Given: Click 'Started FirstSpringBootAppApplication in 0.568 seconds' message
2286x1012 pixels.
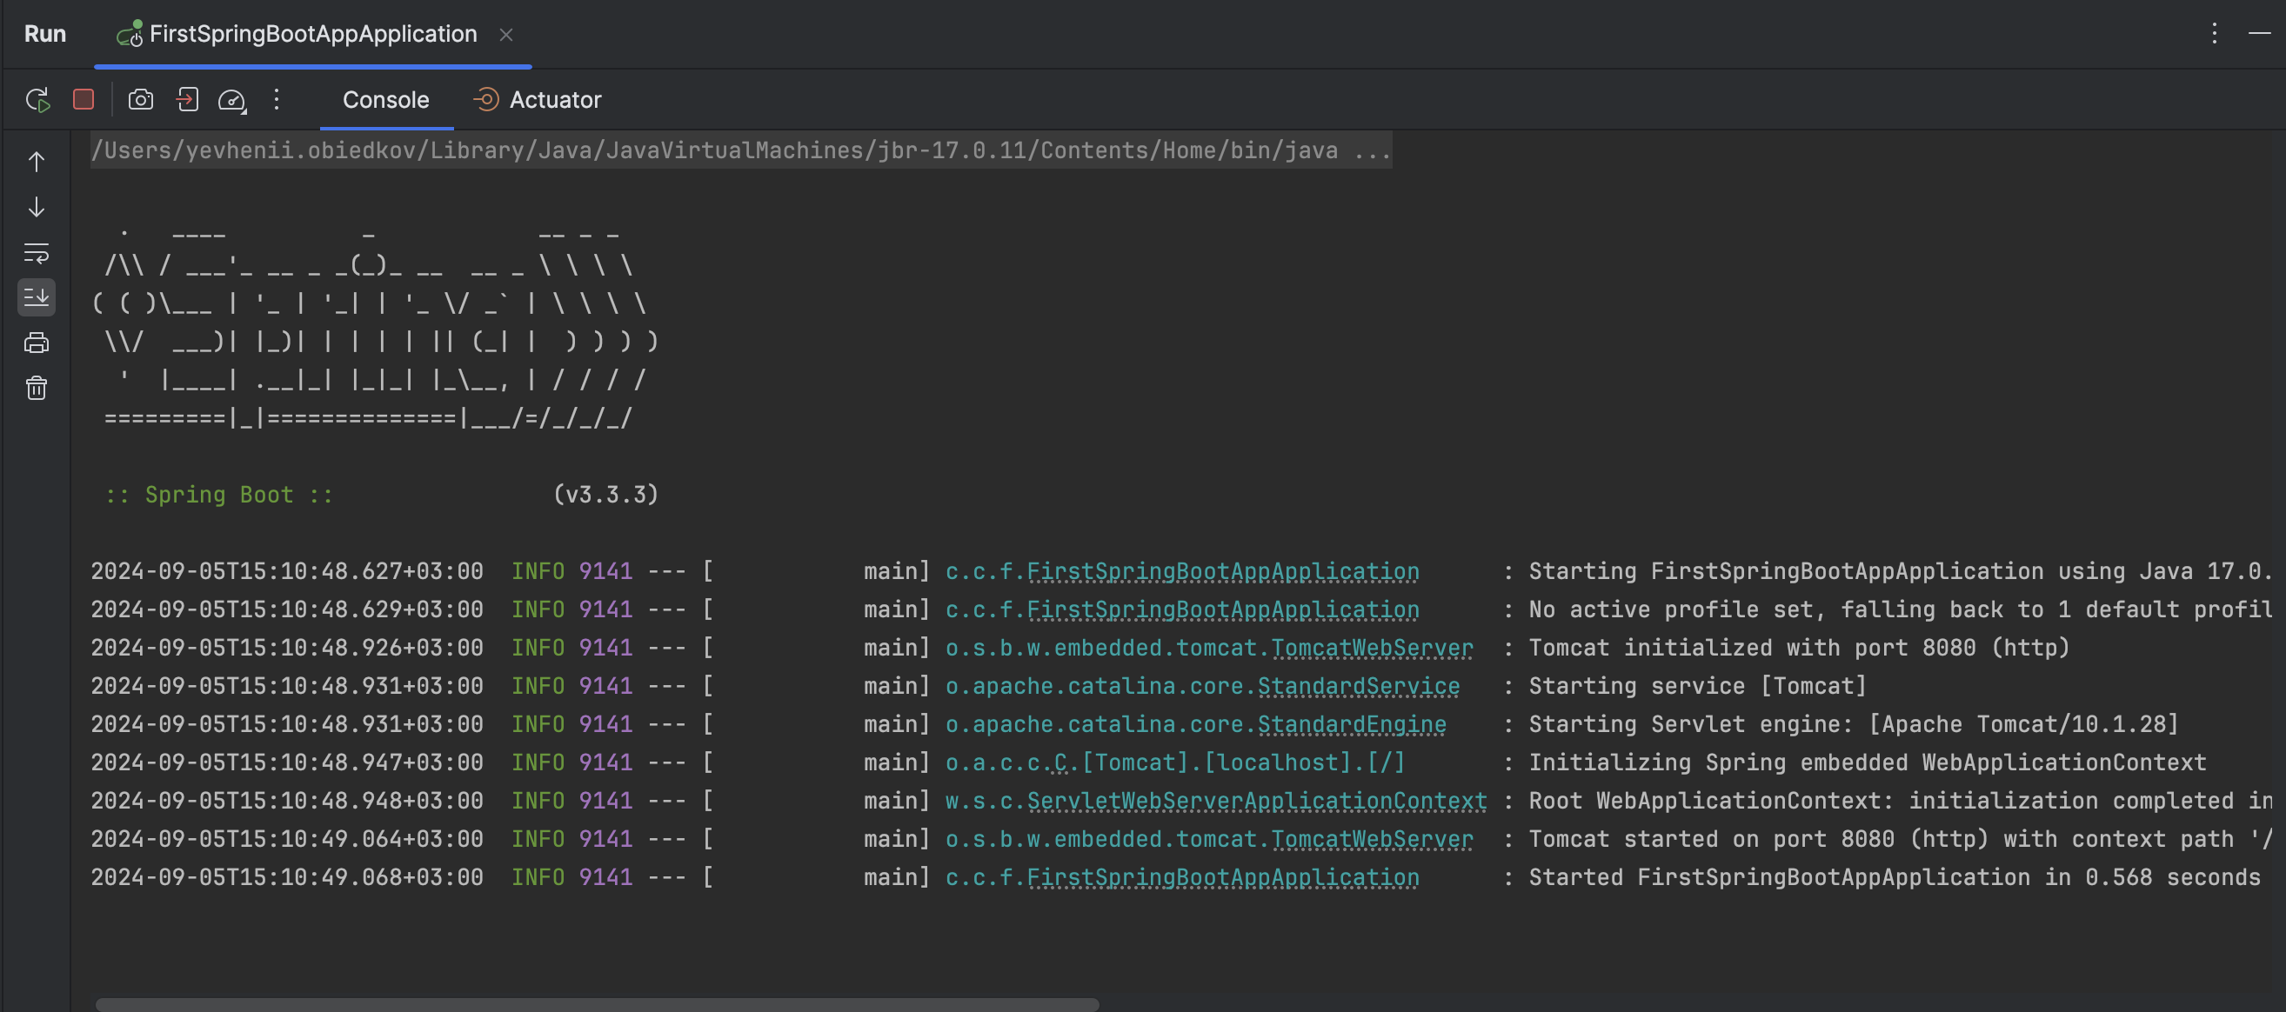Looking at the screenshot, I should pos(1895,877).
